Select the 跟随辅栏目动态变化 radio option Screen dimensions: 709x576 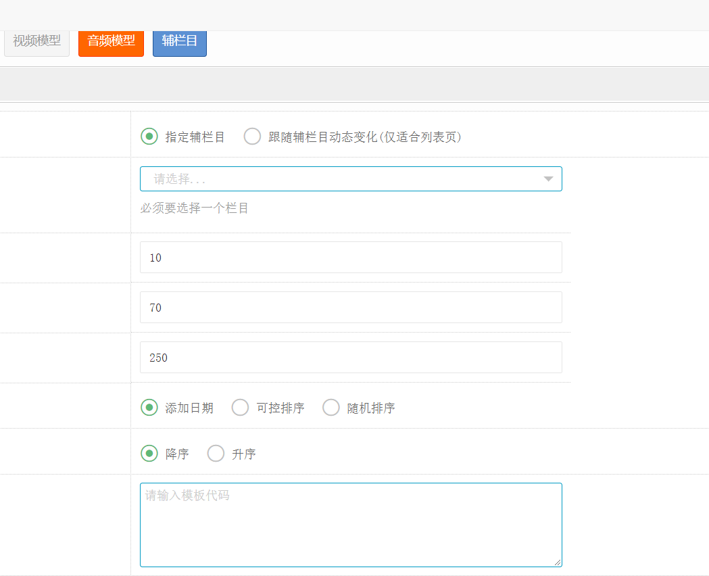point(252,137)
